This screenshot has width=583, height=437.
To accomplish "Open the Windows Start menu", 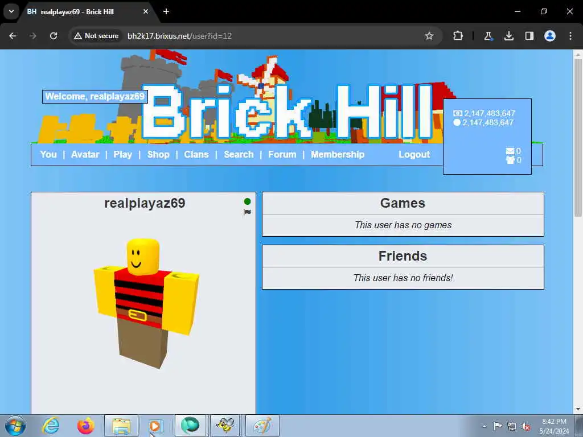I will click(x=15, y=426).
